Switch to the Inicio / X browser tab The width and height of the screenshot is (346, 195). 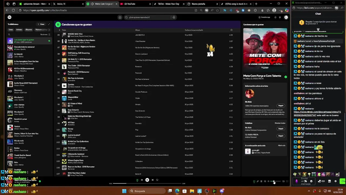68,4
